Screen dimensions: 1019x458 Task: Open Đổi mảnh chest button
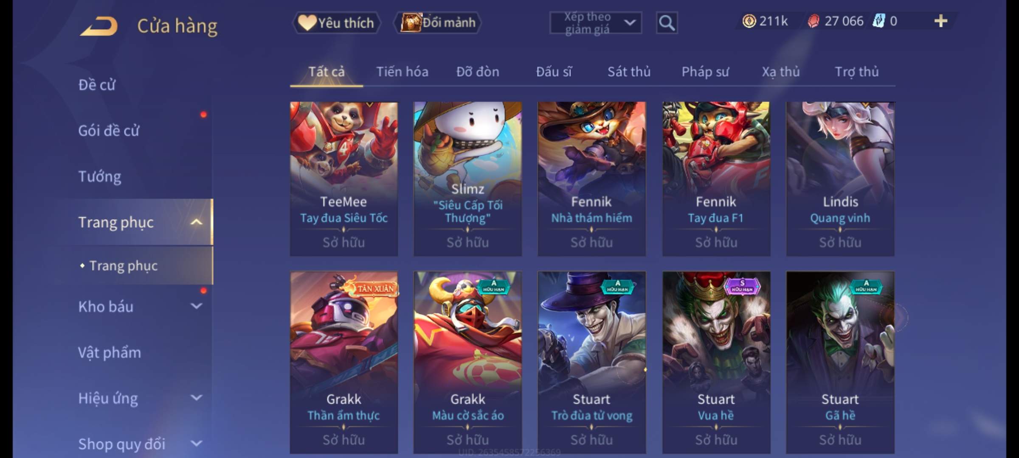tap(437, 23)
